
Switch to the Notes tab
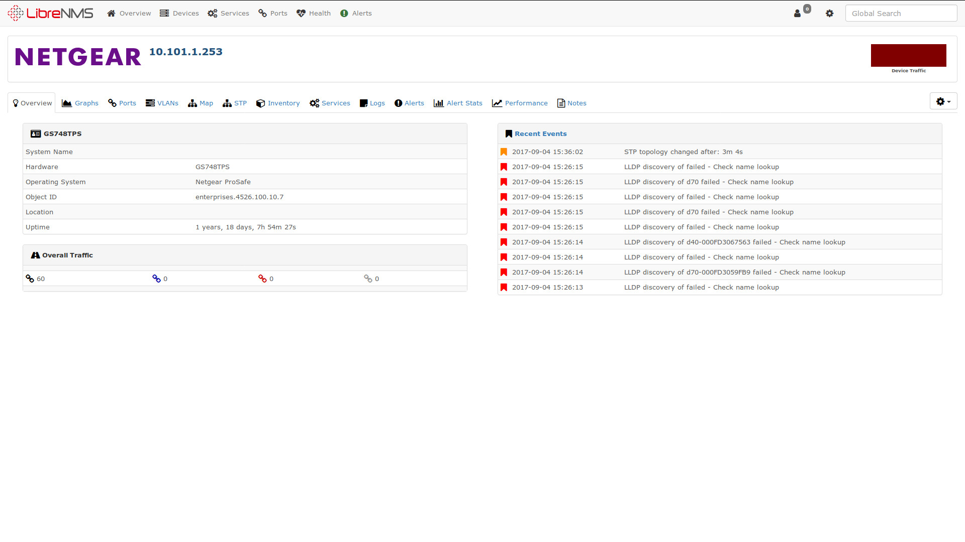tap(572, 103)
